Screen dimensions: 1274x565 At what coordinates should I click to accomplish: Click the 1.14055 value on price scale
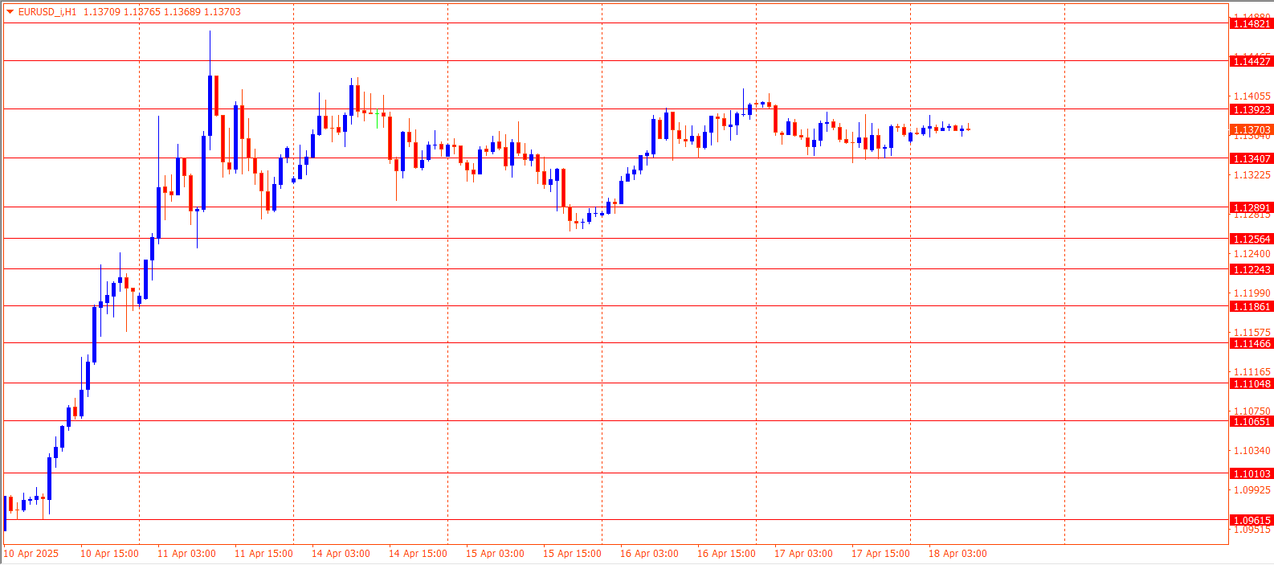click(1252, 96)
